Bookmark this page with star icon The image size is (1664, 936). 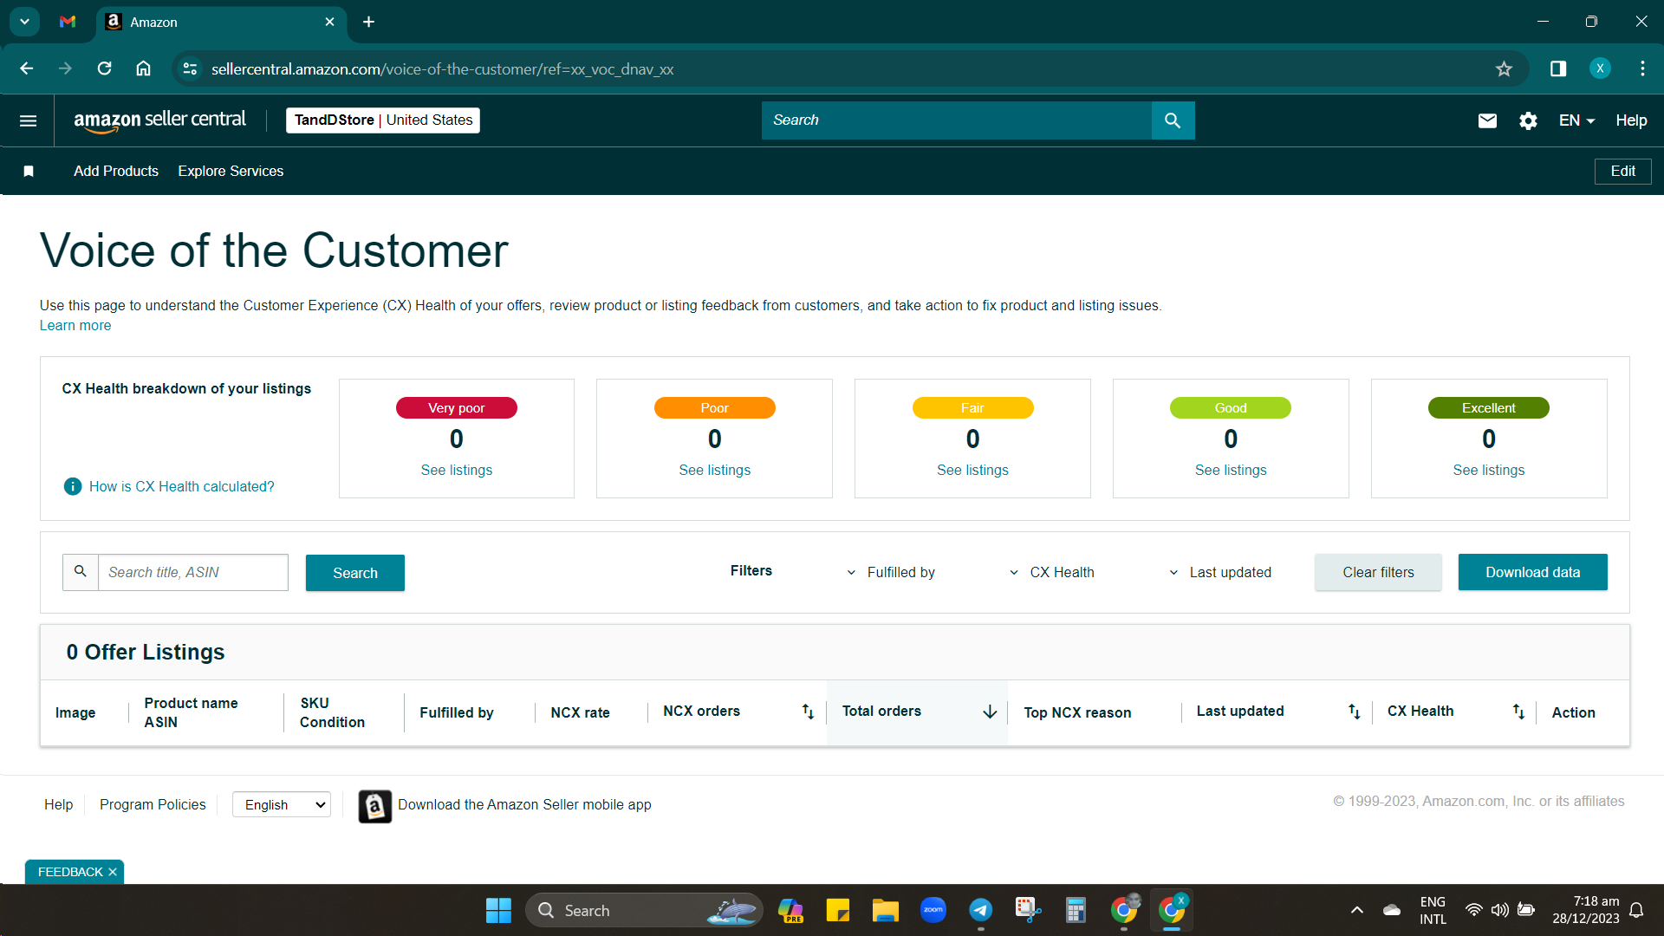1504,69
